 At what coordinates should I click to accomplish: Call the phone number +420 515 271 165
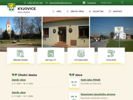point(35,3)
